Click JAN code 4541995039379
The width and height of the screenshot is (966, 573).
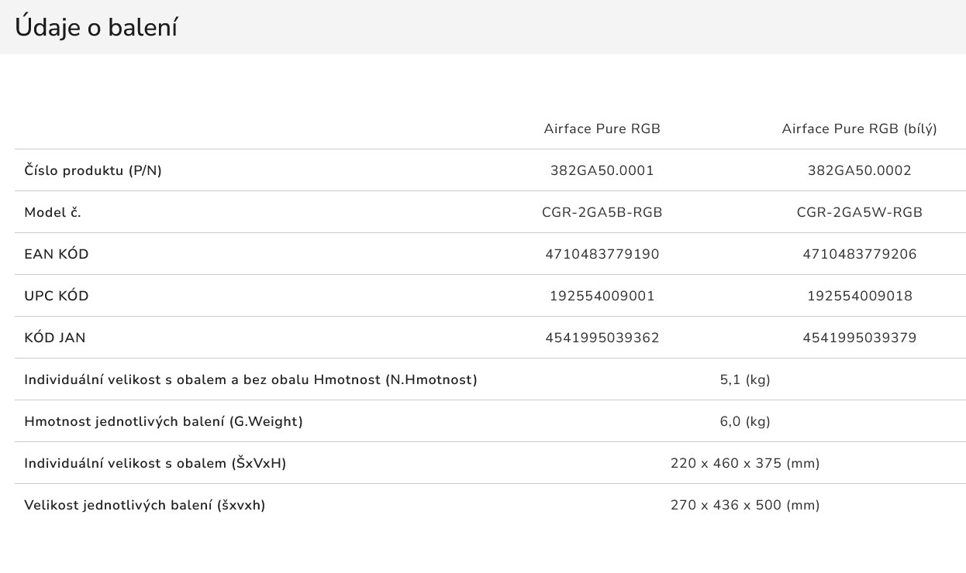click(859, 338)
